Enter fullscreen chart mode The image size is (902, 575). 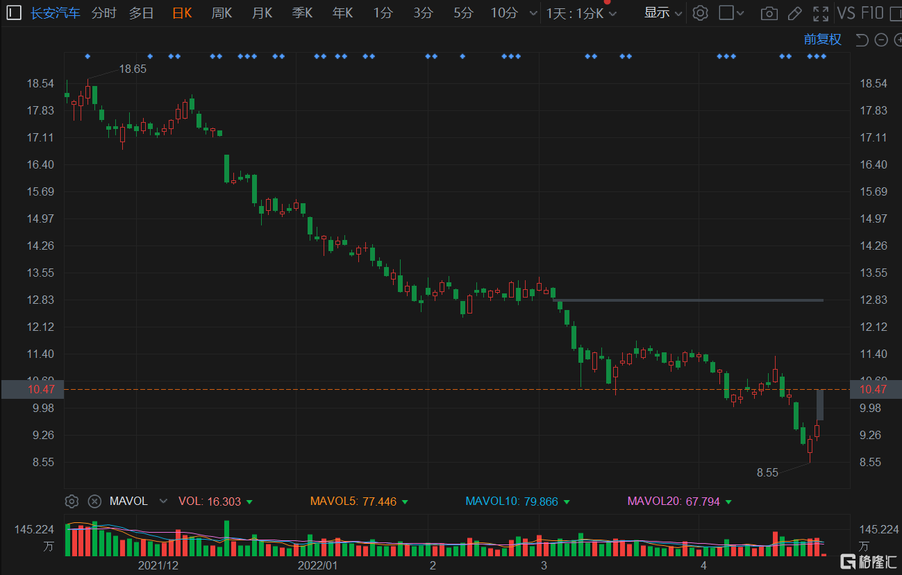coord(821,13)
